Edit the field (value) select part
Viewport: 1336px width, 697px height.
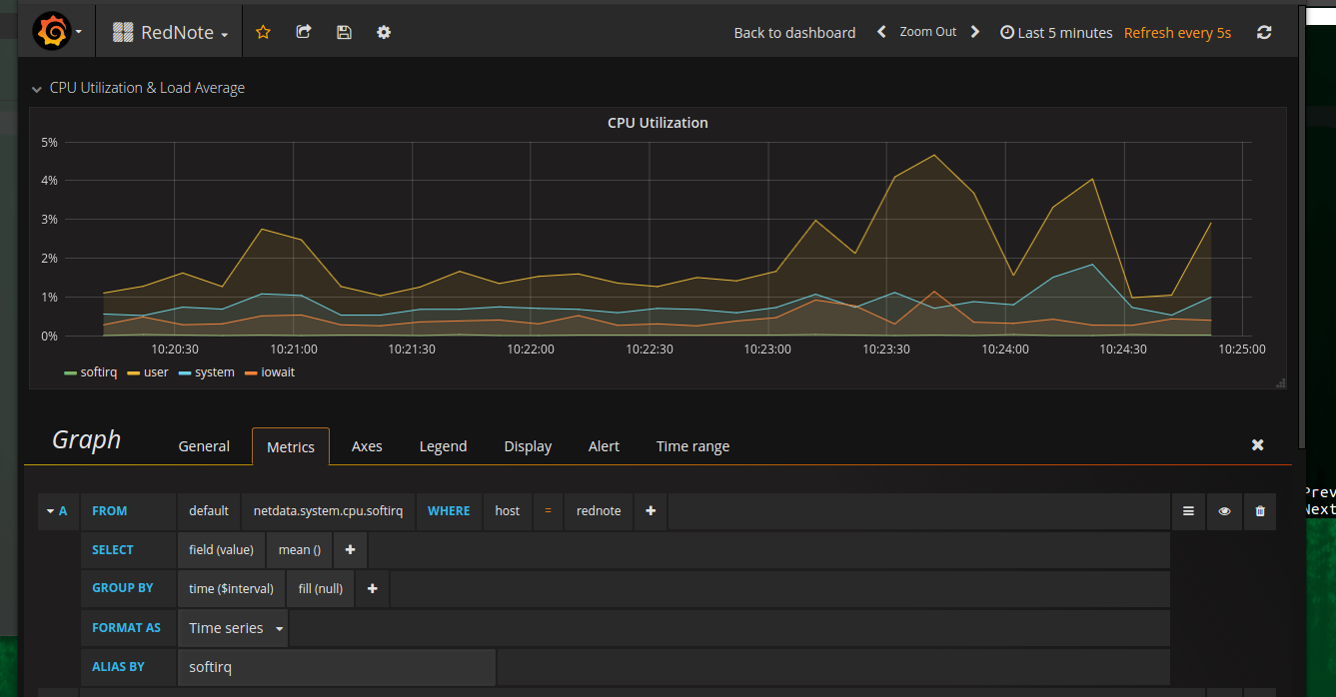221,549
